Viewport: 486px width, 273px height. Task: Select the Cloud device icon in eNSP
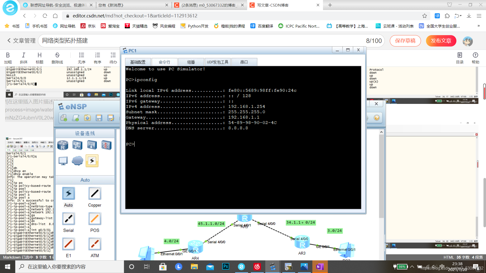pyautogui.click(x=77, y=161)
